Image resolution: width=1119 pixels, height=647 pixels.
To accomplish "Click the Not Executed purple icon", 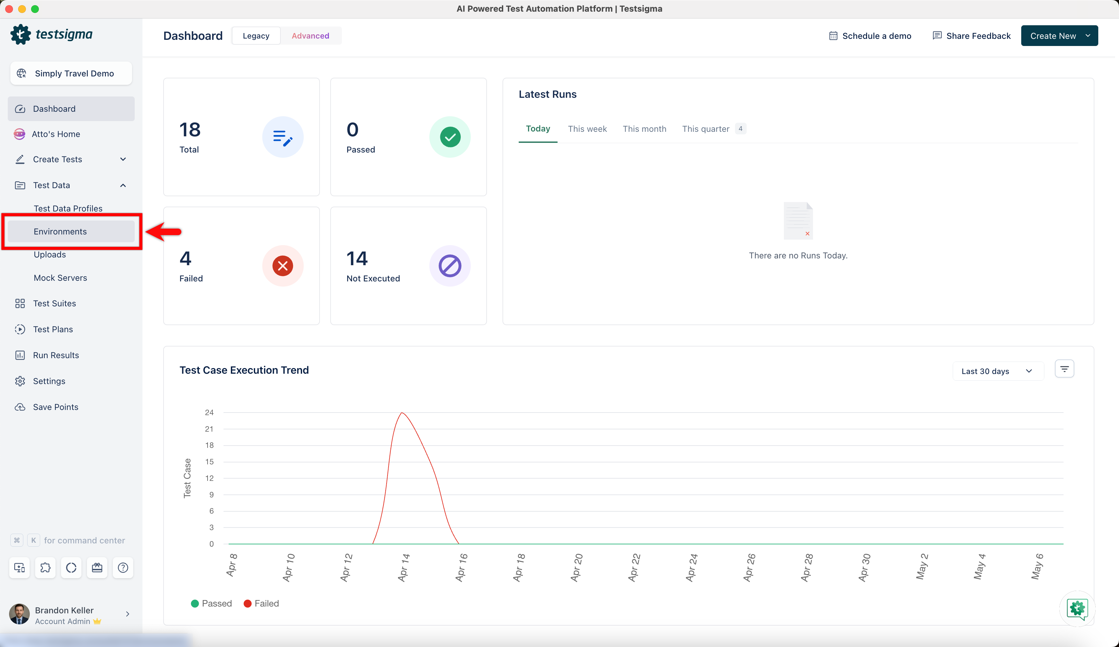I will pos(450,266).
